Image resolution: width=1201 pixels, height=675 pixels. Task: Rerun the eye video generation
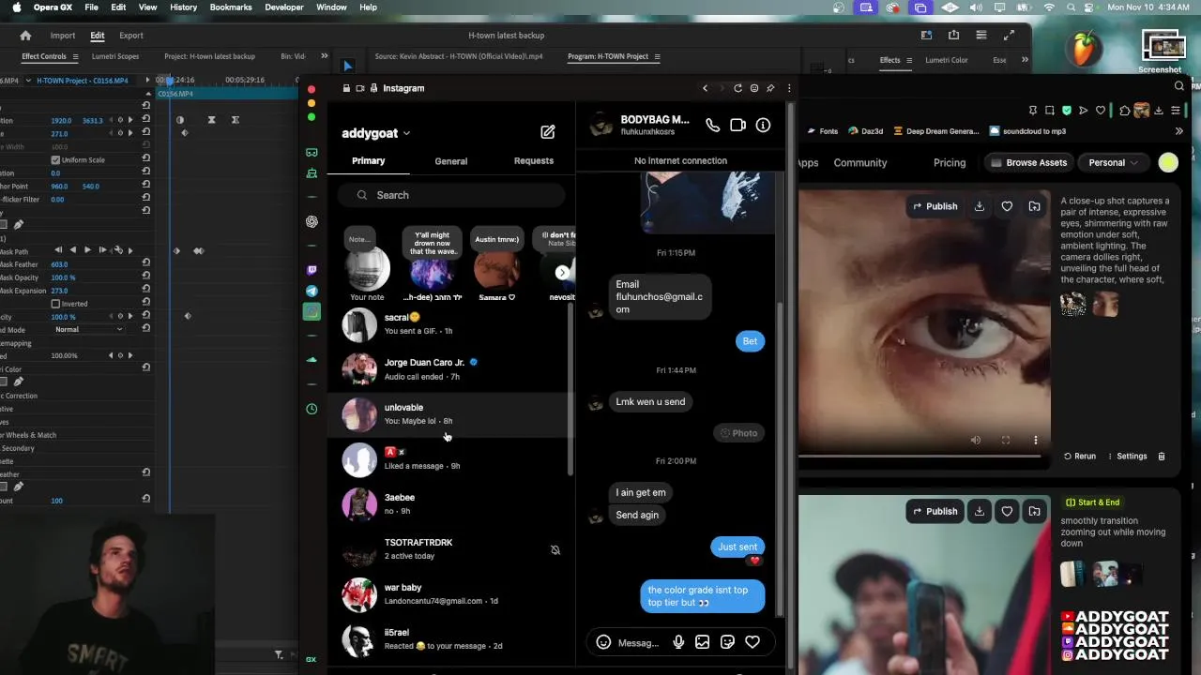[1079, 457]
